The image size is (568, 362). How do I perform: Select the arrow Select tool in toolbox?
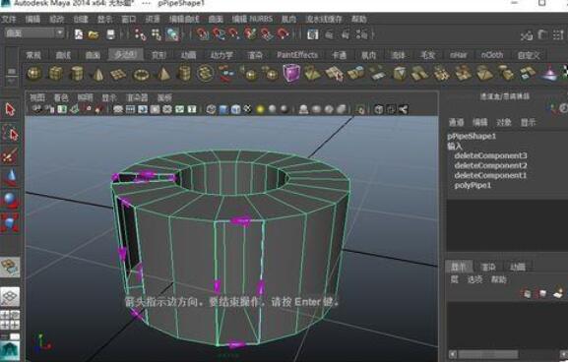[x=10, y=110]
